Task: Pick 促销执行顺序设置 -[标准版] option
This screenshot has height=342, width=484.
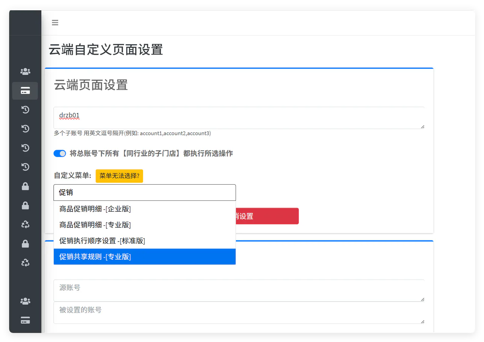Action: pyautogui.click(x=144, y=240)
